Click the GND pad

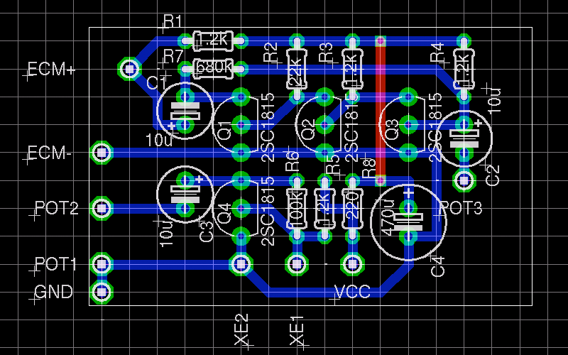pyautogui.click(x=102, y=290)
